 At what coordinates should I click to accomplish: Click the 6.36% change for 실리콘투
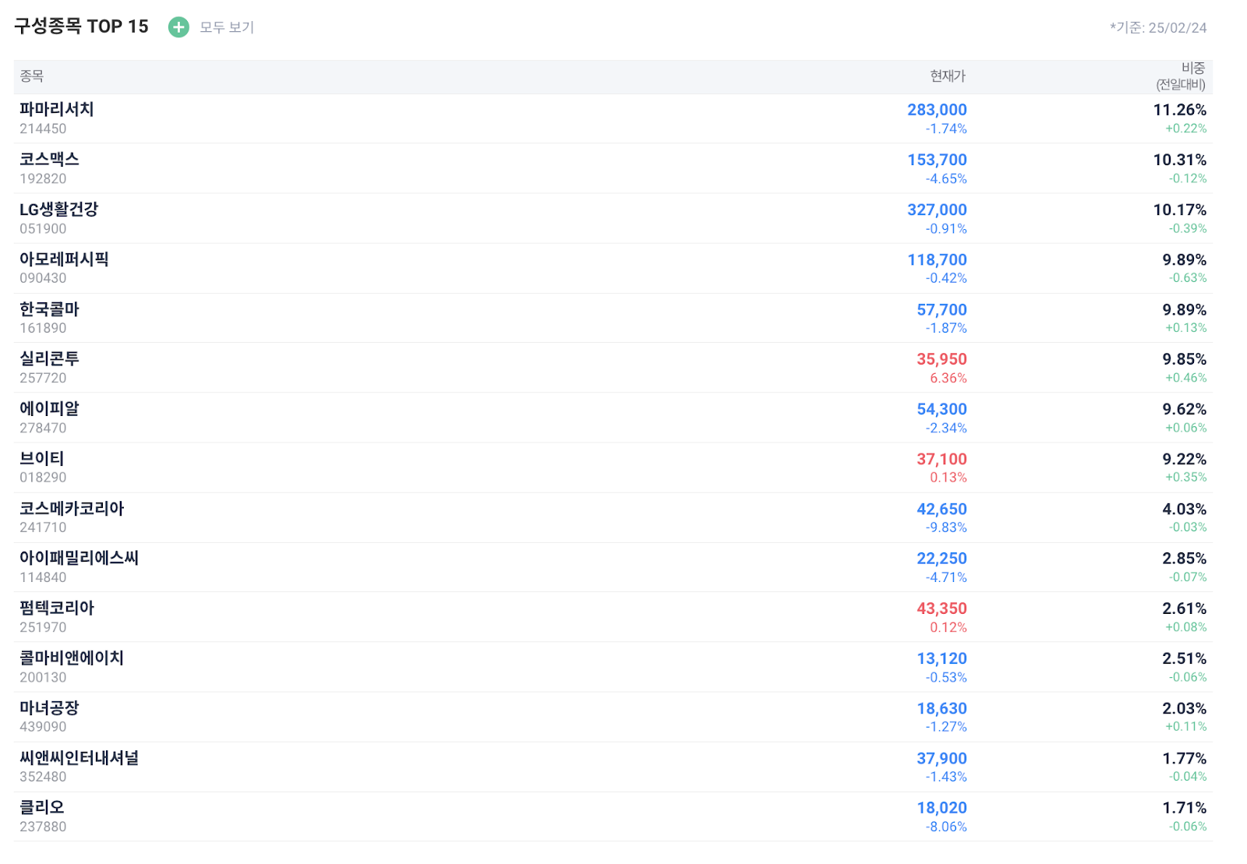[948, 378]
